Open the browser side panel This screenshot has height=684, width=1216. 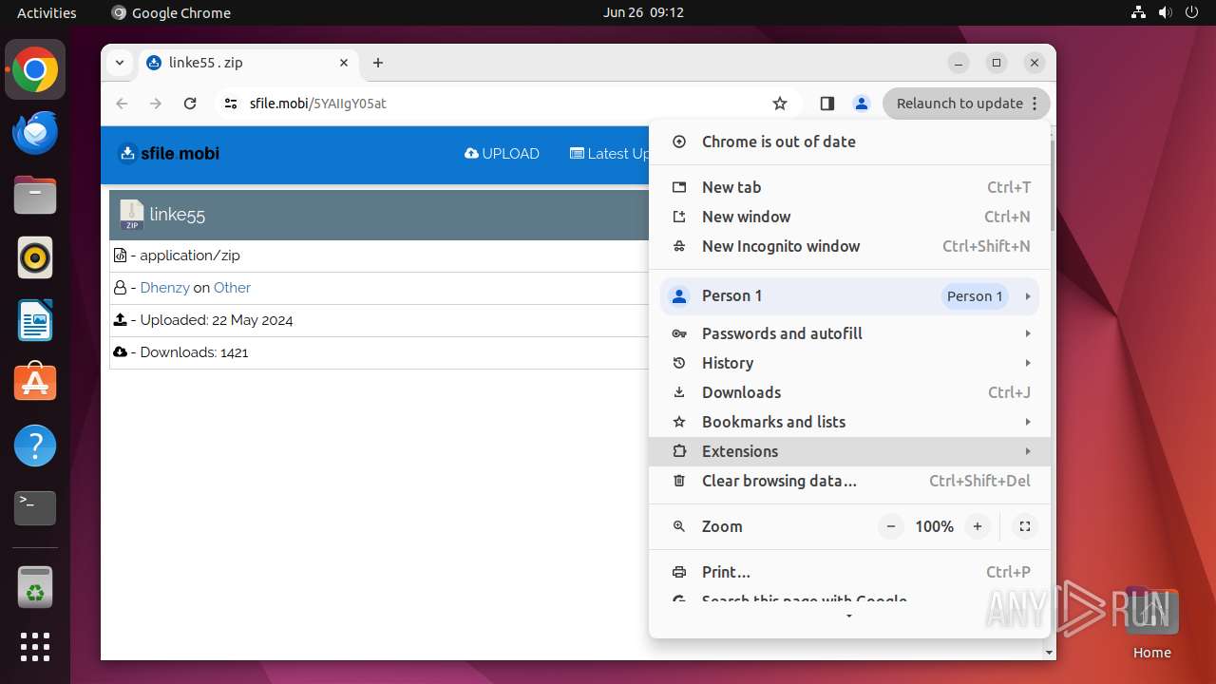tap(826, 104)
